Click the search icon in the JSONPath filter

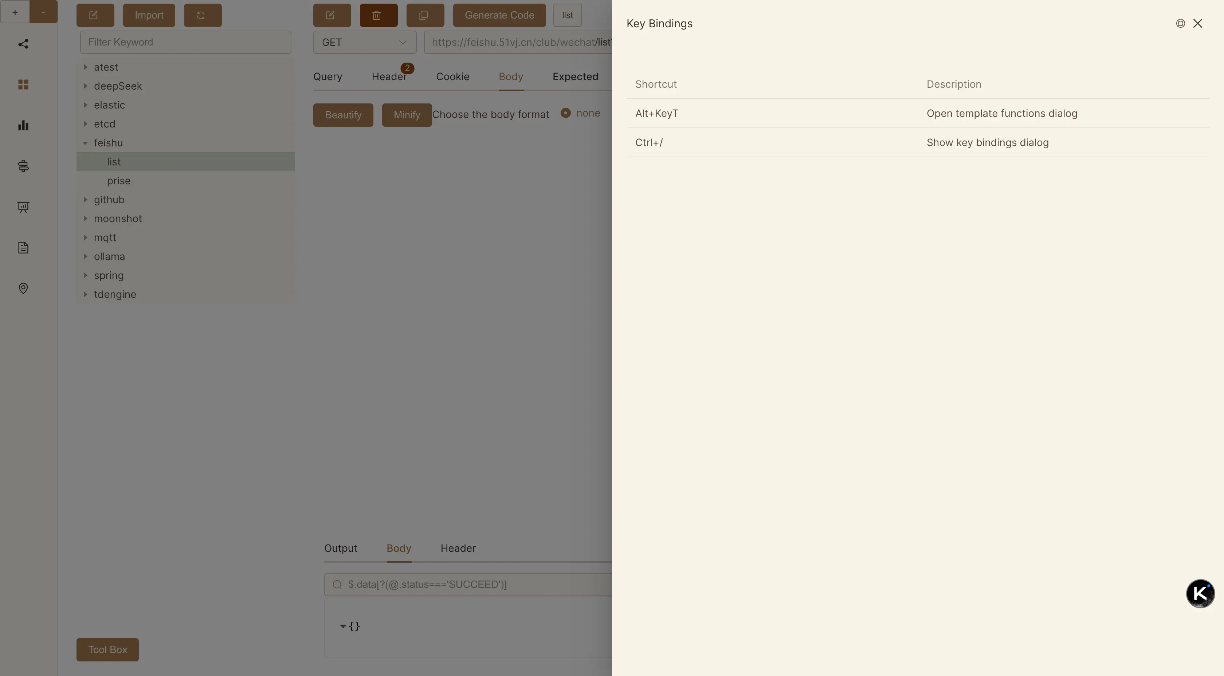[337, 584]
